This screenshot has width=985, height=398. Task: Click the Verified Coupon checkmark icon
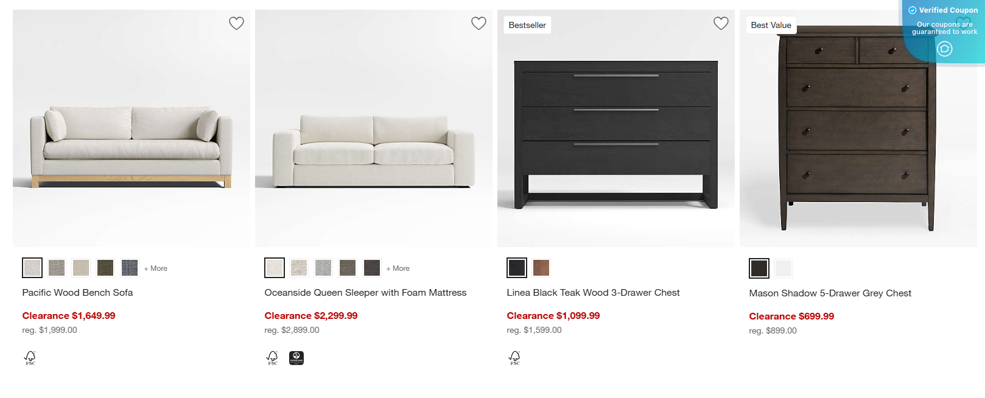(912, 10)
